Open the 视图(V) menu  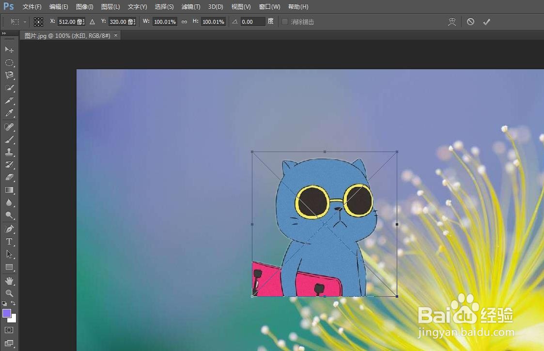click(241, 7)
